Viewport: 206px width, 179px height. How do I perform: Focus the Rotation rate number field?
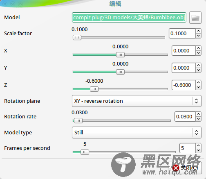[185, 117]
